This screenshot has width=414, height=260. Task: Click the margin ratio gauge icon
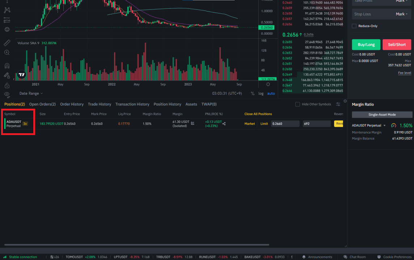click(393, 125)
